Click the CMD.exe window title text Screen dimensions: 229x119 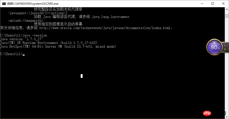(x=33, y=4)
